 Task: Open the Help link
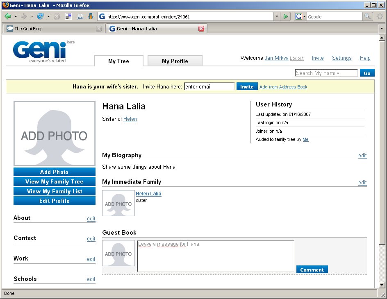pos(365,58)
